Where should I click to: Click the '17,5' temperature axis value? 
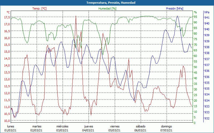(x=7, y=17)
